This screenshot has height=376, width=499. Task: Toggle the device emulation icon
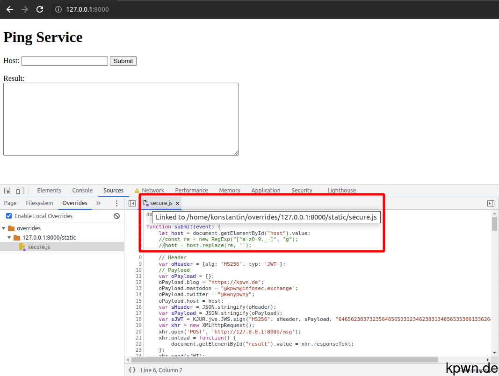[19, 190]
